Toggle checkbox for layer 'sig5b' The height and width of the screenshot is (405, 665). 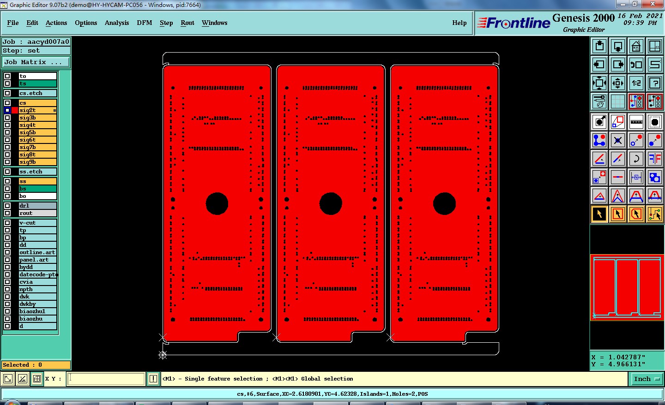(x=7, y=132)
